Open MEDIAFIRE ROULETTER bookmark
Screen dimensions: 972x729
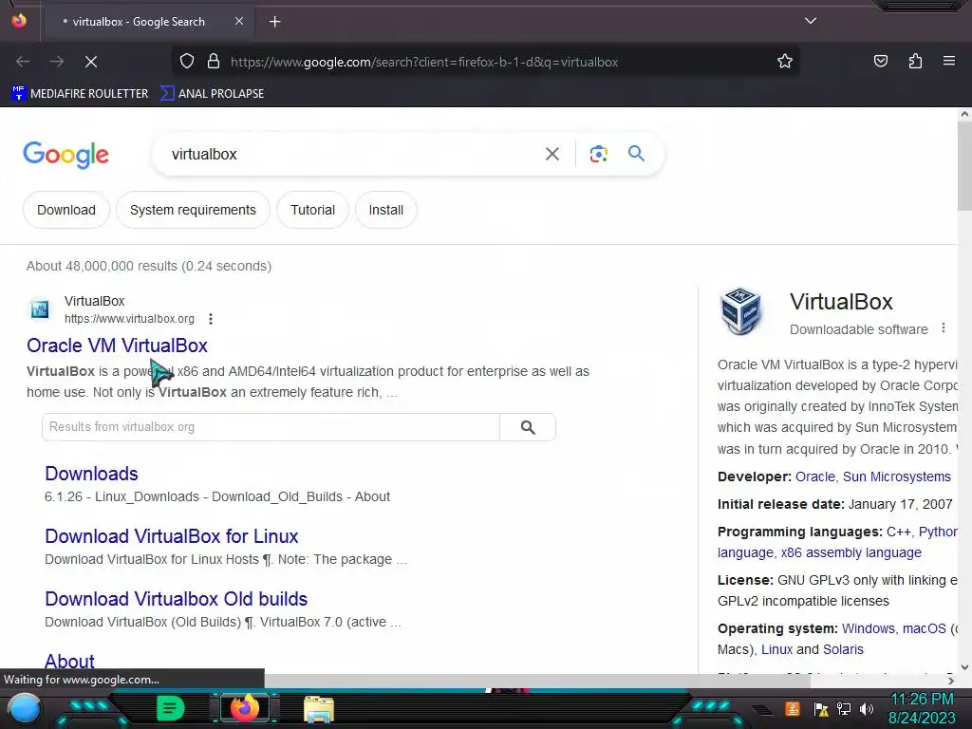(80, 94)
